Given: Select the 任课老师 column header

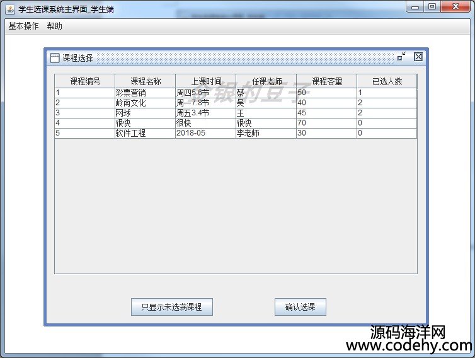Looking at the screenshot, I should click(266, 81).
